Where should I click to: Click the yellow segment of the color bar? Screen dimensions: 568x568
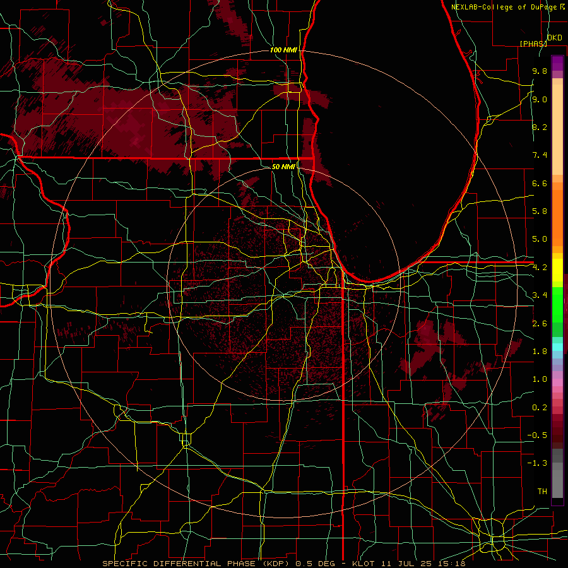(x=557, y=270)
